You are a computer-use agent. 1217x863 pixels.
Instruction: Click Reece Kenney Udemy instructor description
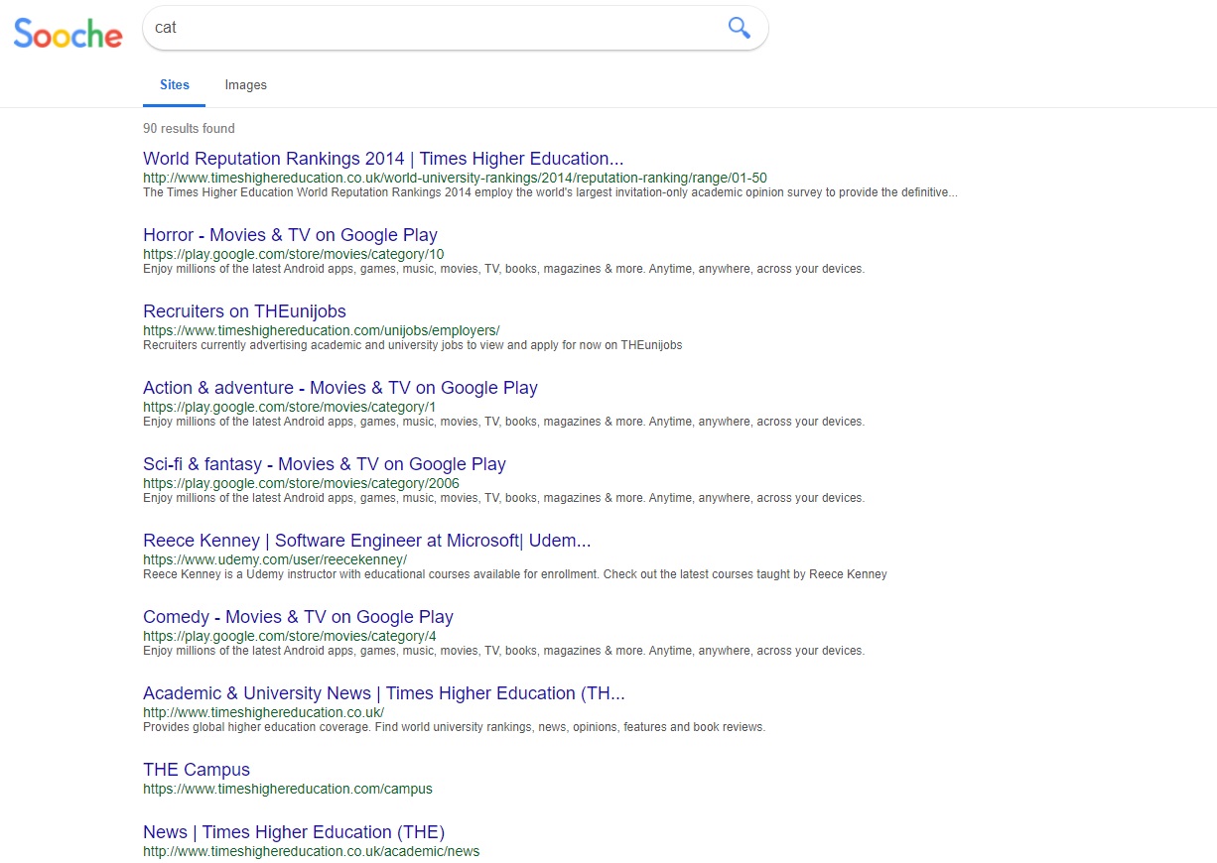pyautogui.click(x=515, y=574)
